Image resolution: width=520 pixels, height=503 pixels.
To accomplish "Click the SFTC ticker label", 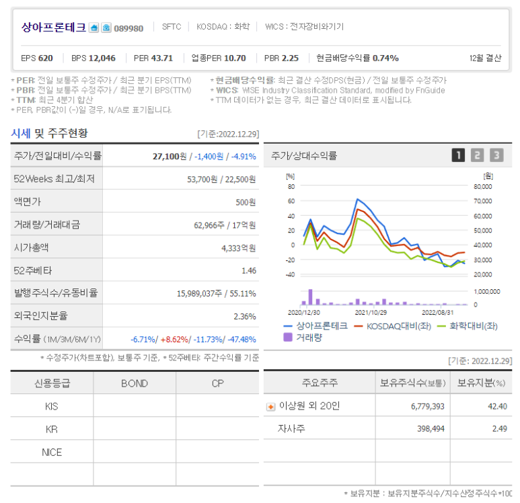I will pos(172,27).
